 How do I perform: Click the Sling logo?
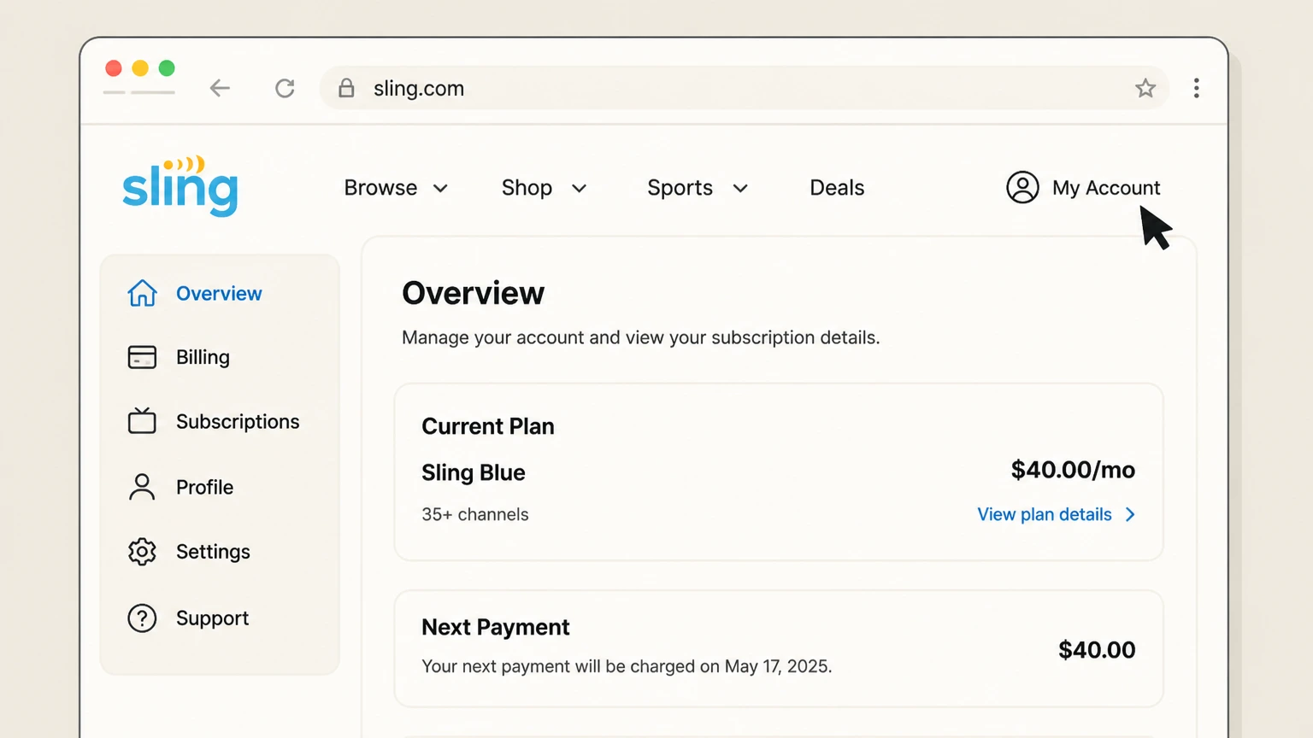(180, 186)
